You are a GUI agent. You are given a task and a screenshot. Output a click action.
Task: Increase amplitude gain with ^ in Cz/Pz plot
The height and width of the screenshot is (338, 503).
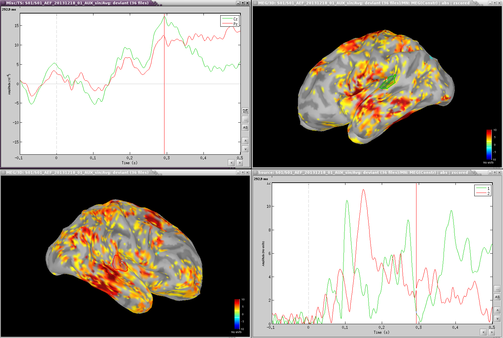(245, 141)
